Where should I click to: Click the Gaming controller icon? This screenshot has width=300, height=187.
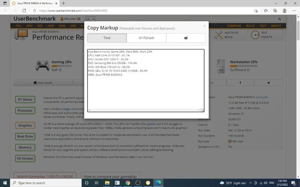pos(42,65)
